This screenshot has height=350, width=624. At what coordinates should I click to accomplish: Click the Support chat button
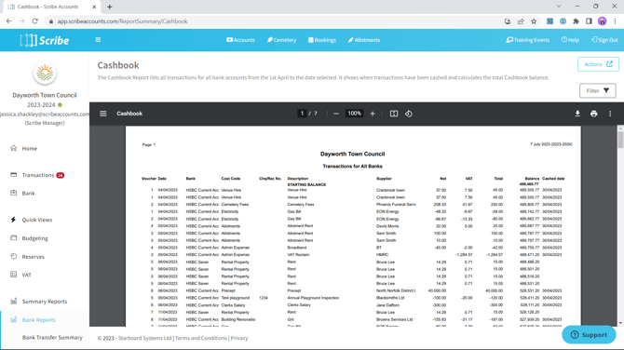coord(589,335)
